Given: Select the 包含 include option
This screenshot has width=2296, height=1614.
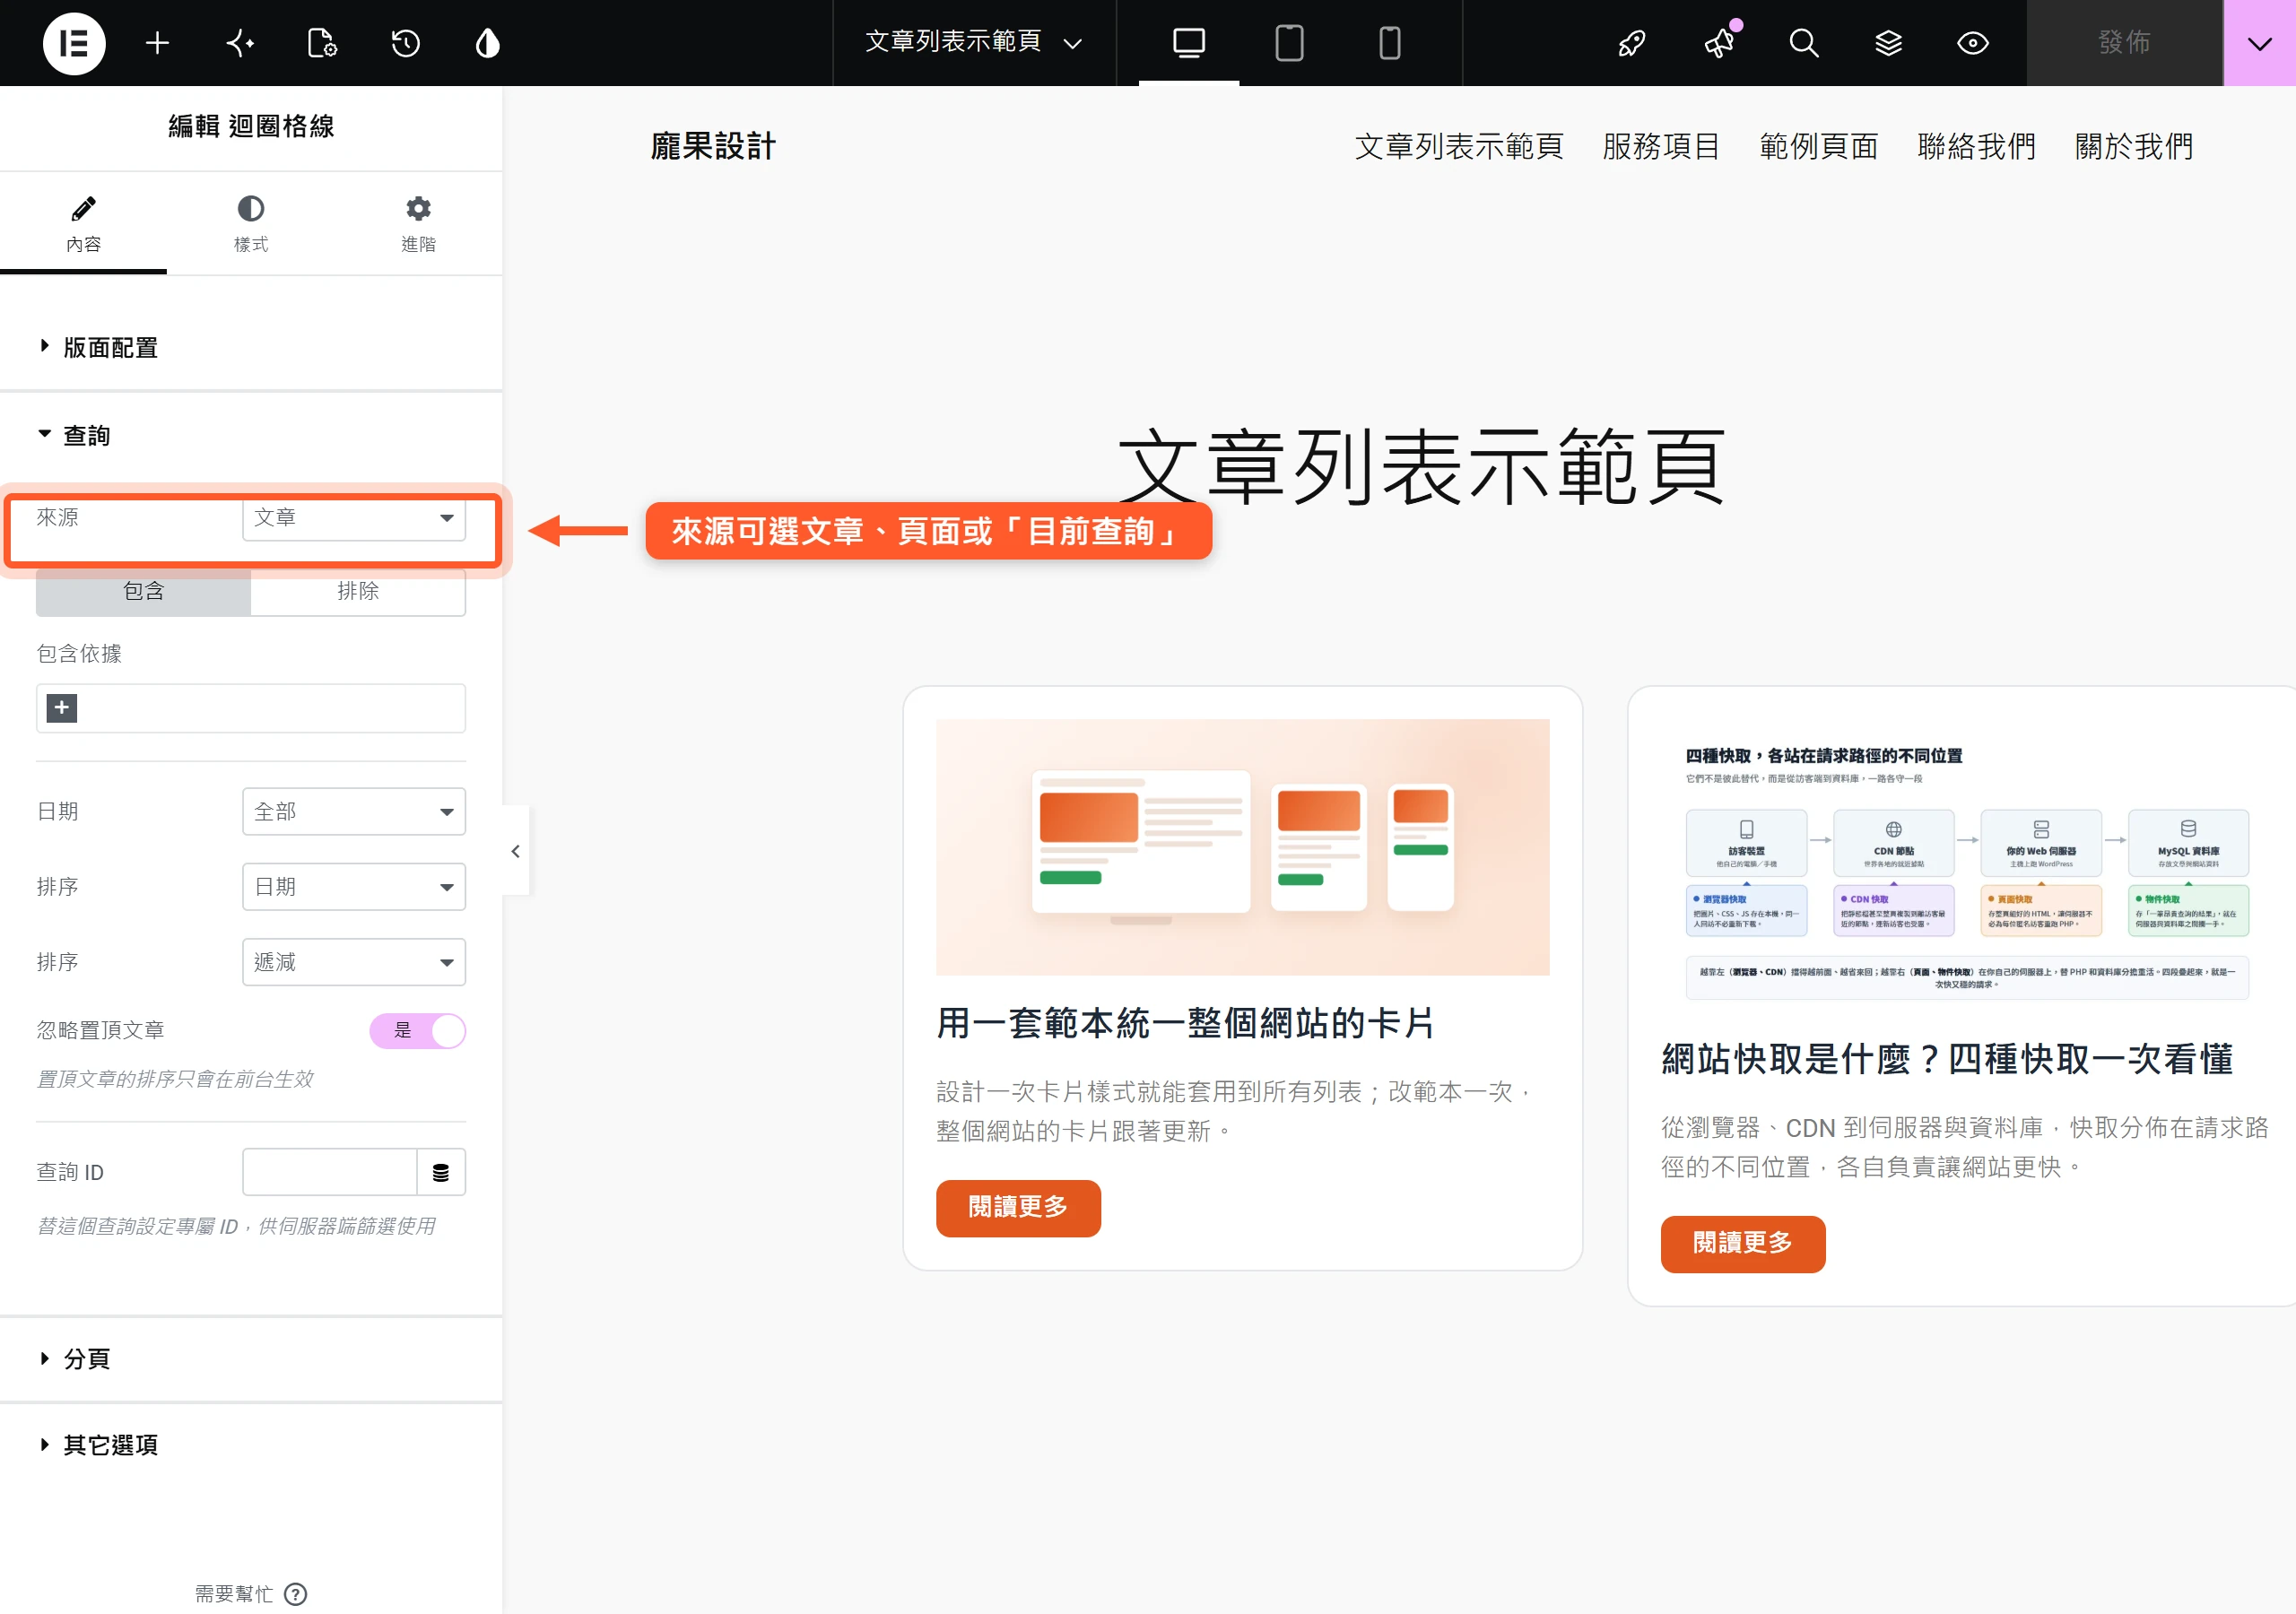Looking at the screenshot, I should pyautogui.click(x=144, y=592).
